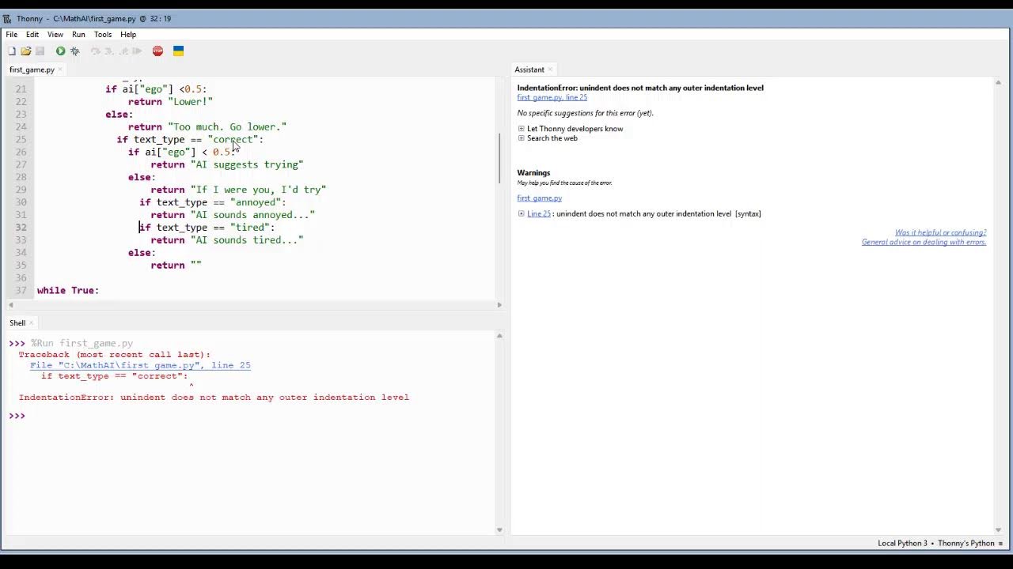Open first_game.py link under Warnings

[540, 198]
